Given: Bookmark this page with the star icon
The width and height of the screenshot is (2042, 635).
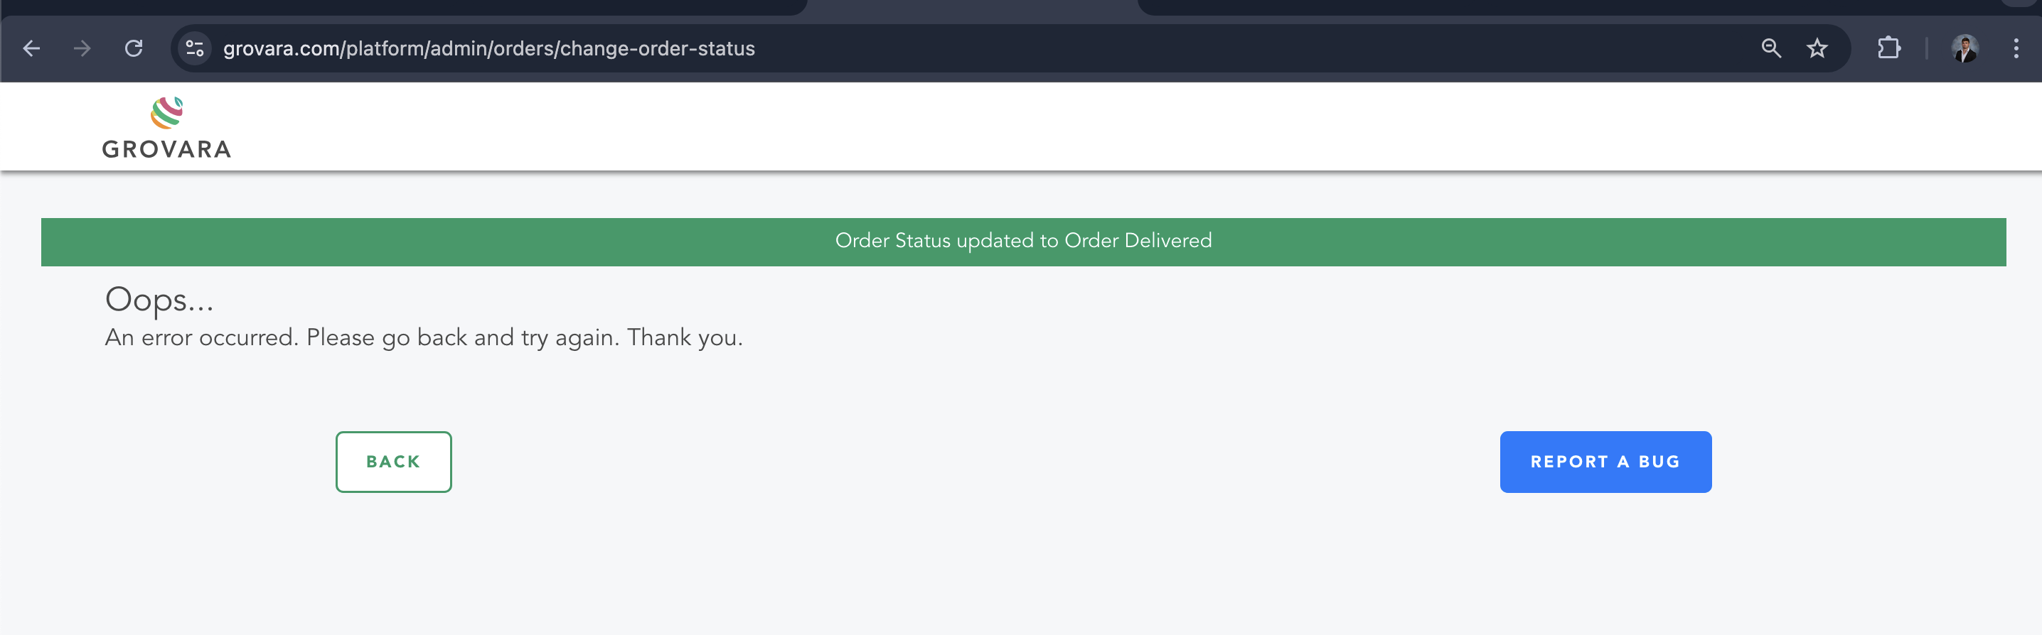Looking at the screenshot, I should (1817, 48).
